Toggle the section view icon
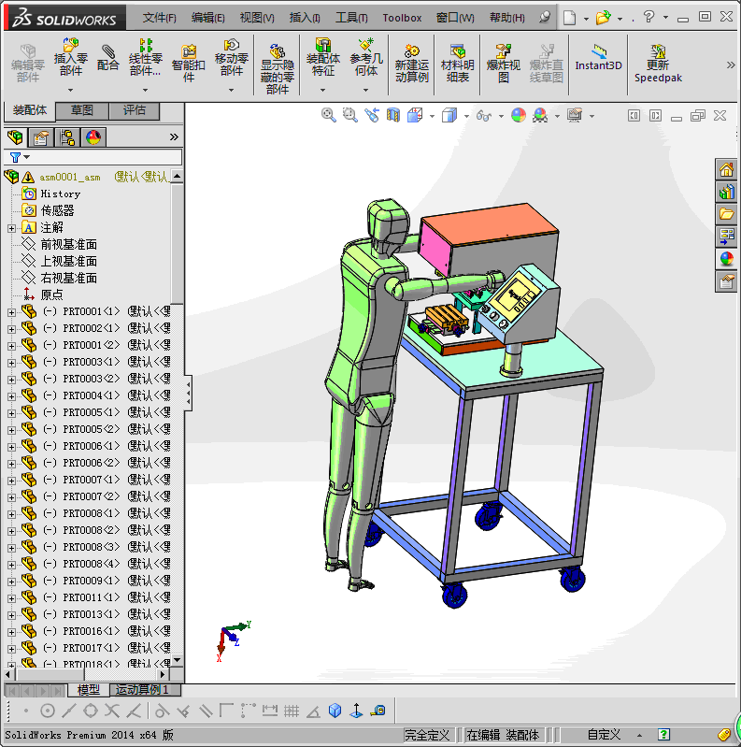The width and height of the screenshot is (741, 747). pos(393,115)
